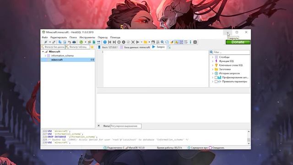Select the minecraft database in tree
This screenshot has width=293, height=165.
[57, 60]
